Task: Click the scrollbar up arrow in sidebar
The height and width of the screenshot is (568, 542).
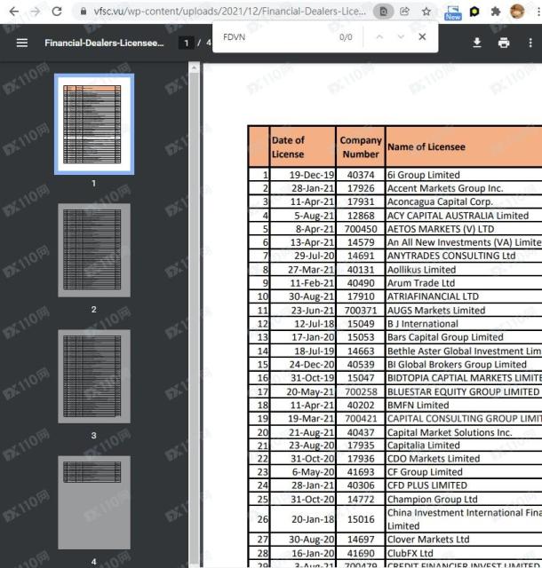Action: tap(194, 67)
